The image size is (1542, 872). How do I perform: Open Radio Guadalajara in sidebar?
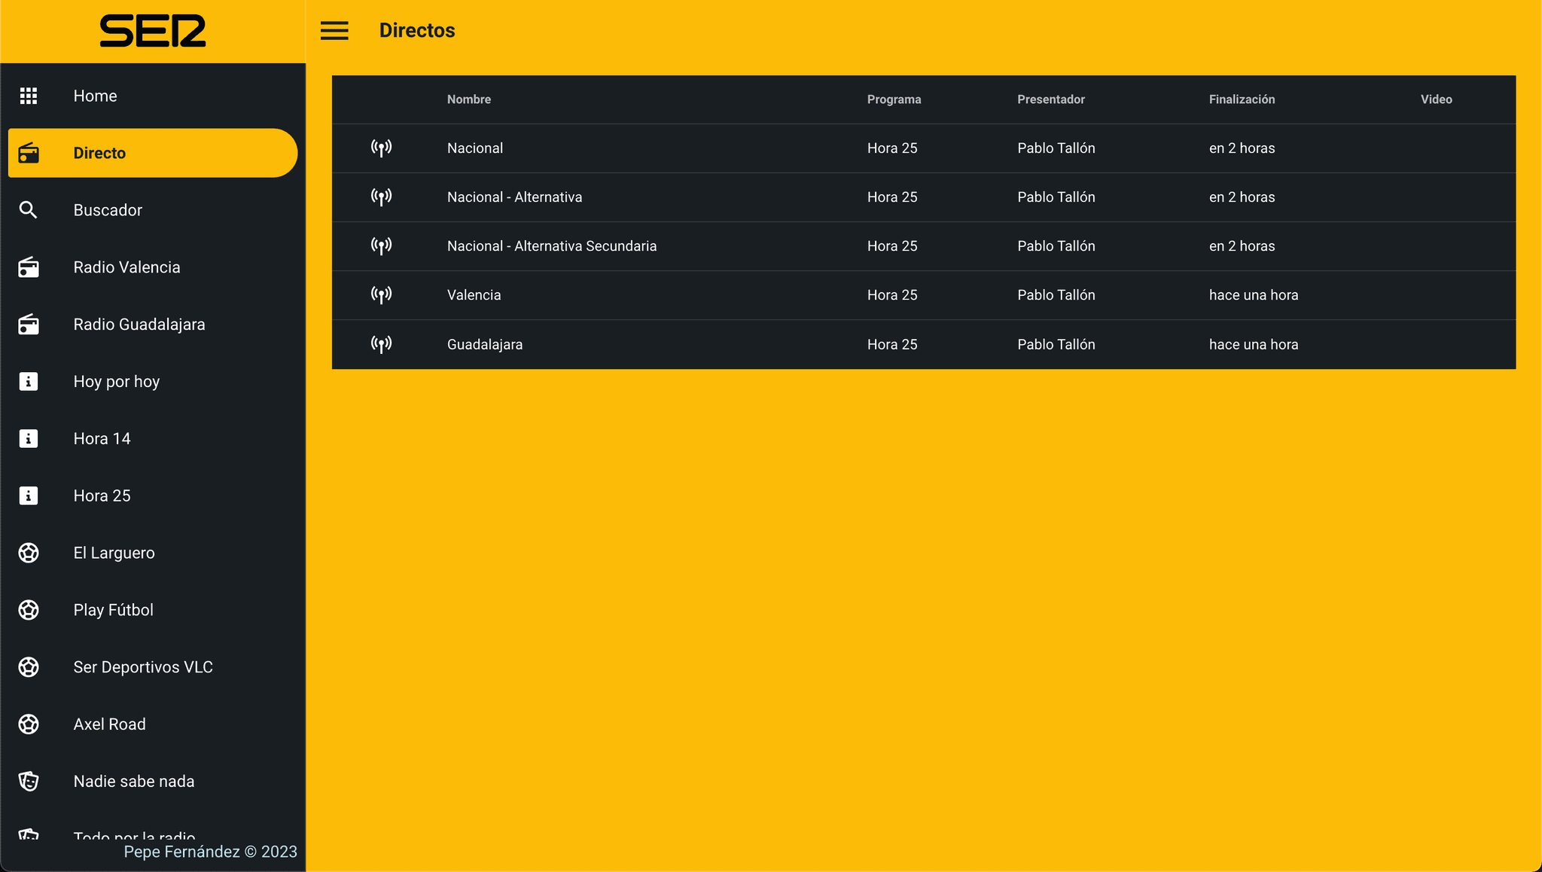(x=139, y=325)
